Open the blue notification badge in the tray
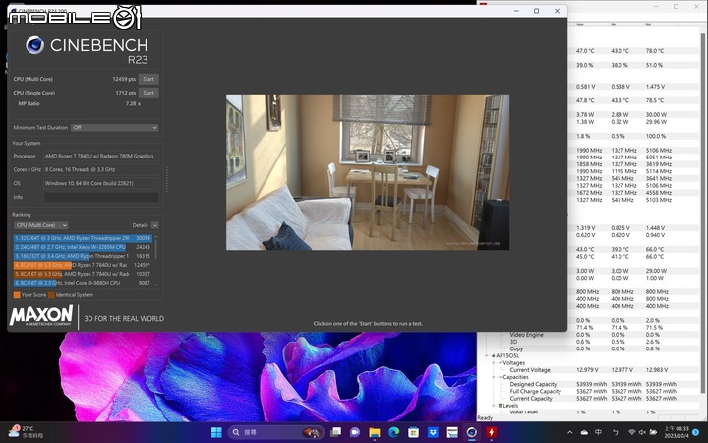The width and height of the screenshot is (708, 443). point(696,432)
